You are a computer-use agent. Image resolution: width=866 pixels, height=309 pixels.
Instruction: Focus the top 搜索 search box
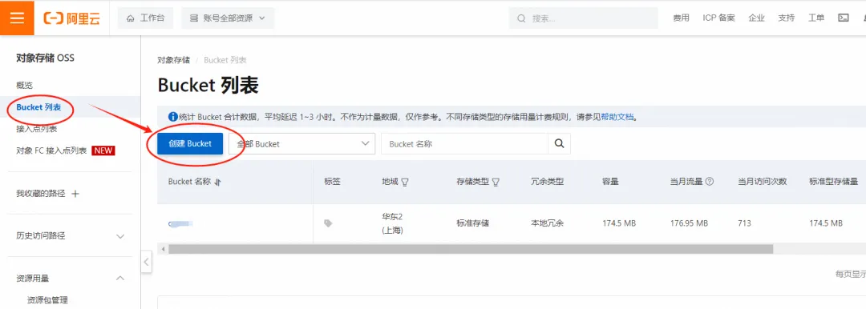(x=583, y=18)
